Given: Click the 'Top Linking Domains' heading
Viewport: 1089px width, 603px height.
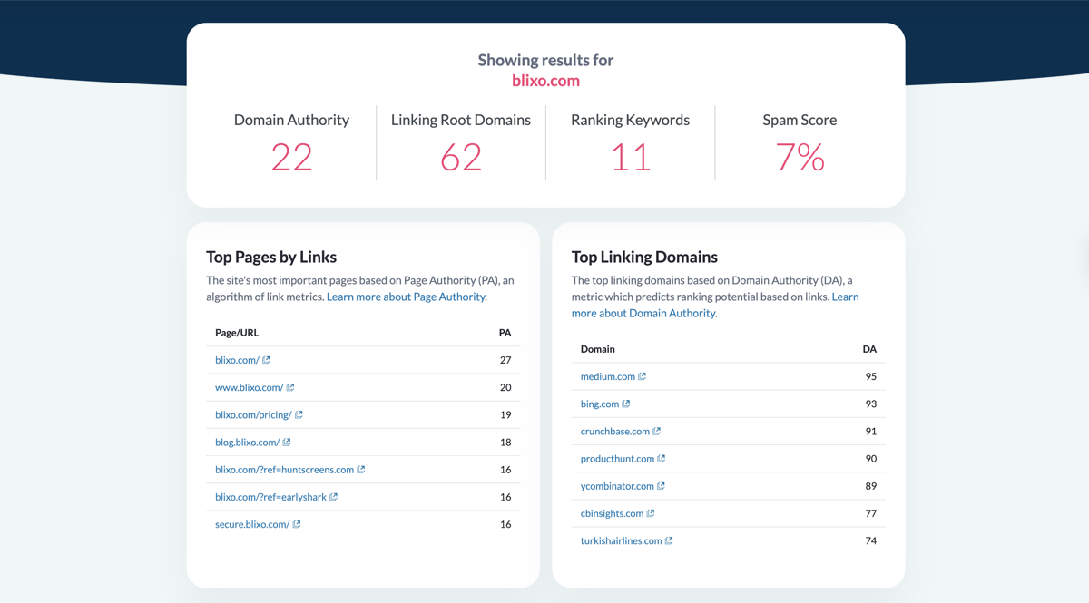Looking at the screenshot, I should [x=644, y=257].
